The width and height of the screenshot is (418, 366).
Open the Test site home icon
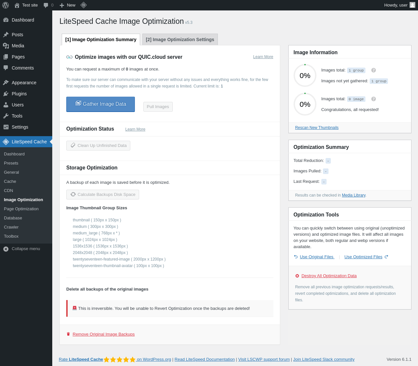click(x=17, y=5)
